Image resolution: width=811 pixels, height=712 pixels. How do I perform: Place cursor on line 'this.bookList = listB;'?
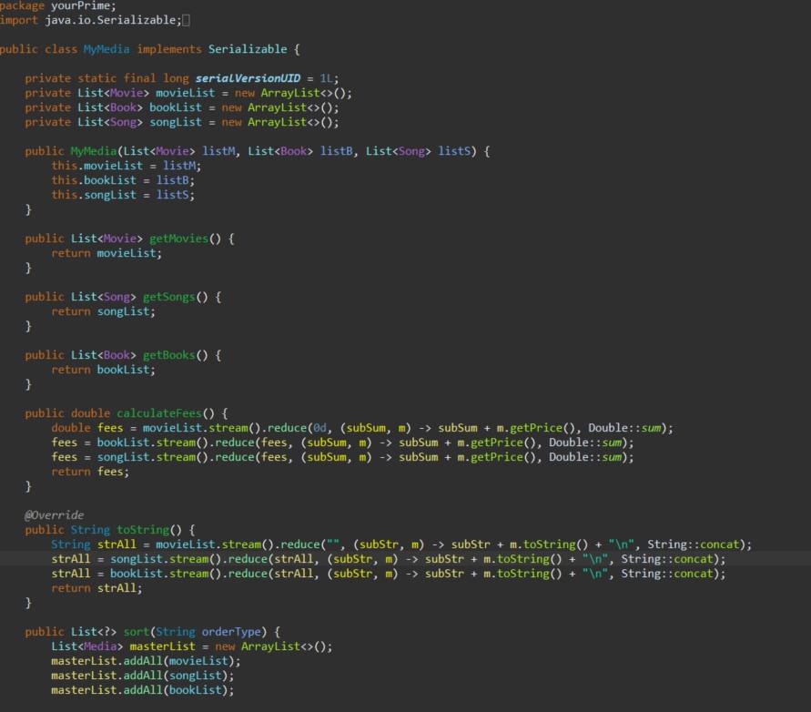tap(123, 180)
